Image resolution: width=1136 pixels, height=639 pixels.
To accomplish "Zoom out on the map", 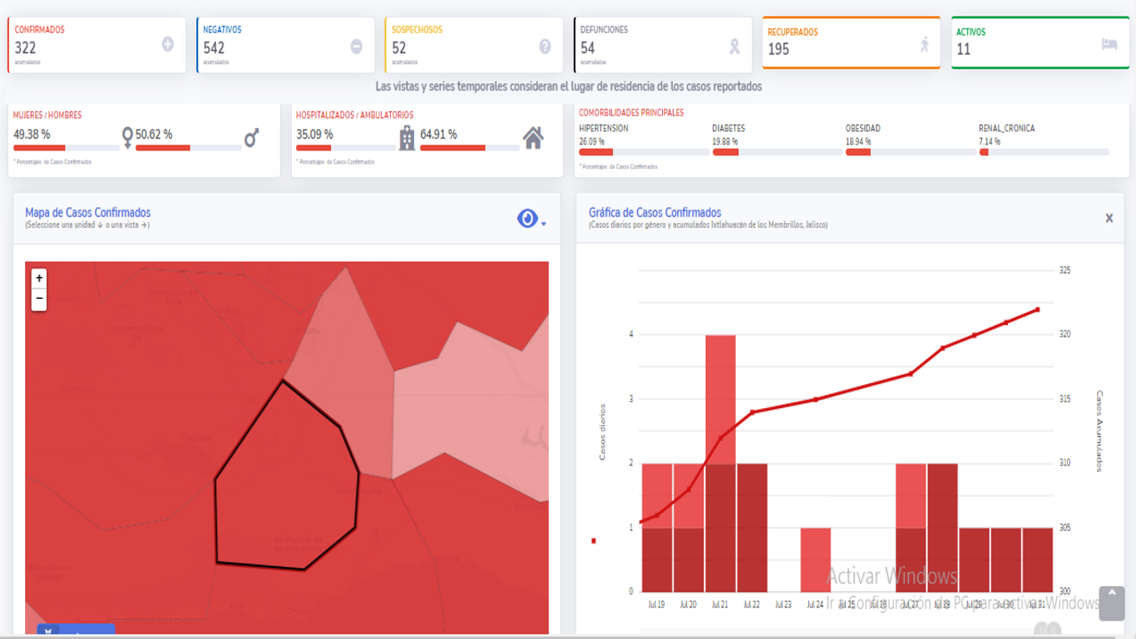I will click(x=39, y=298).
